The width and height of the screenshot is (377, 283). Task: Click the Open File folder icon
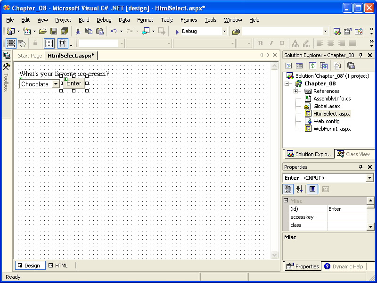coord(42,31)
